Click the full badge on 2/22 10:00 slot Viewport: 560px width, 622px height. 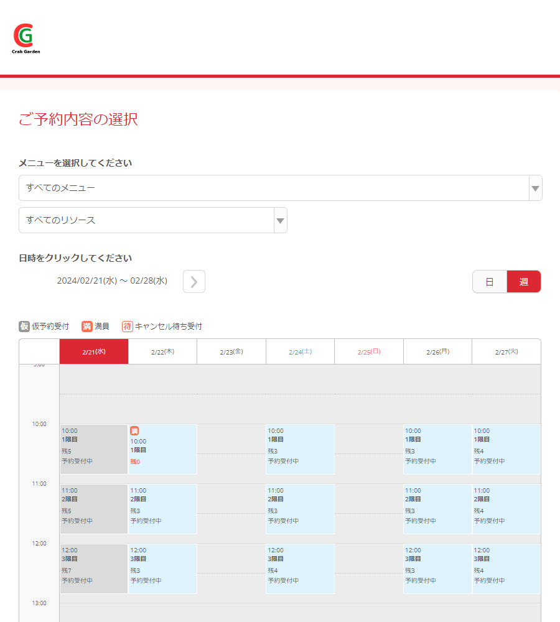pos(134,431)
